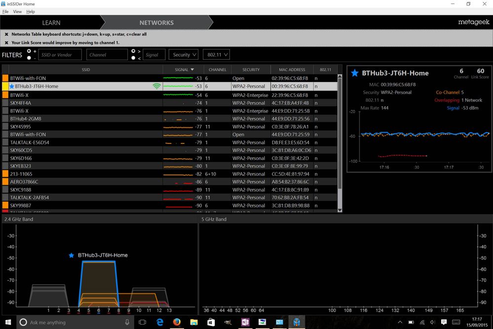
Task: Launch Firefox from the taskbar
Action: coord(177,322)
